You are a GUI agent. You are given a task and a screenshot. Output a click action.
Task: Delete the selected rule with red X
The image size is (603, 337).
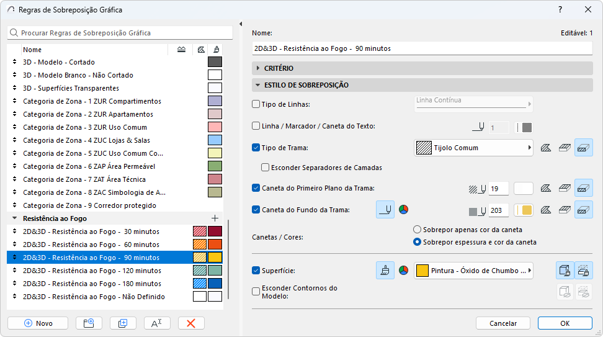(191, 323)
